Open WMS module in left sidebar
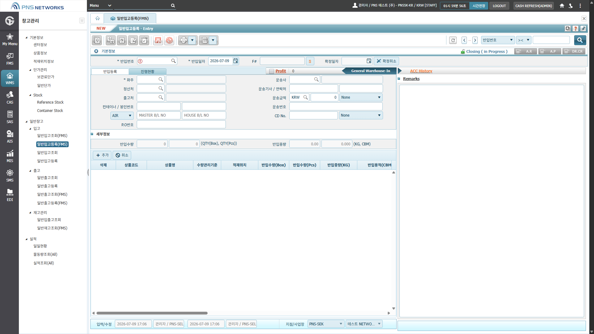 point(10,78)
